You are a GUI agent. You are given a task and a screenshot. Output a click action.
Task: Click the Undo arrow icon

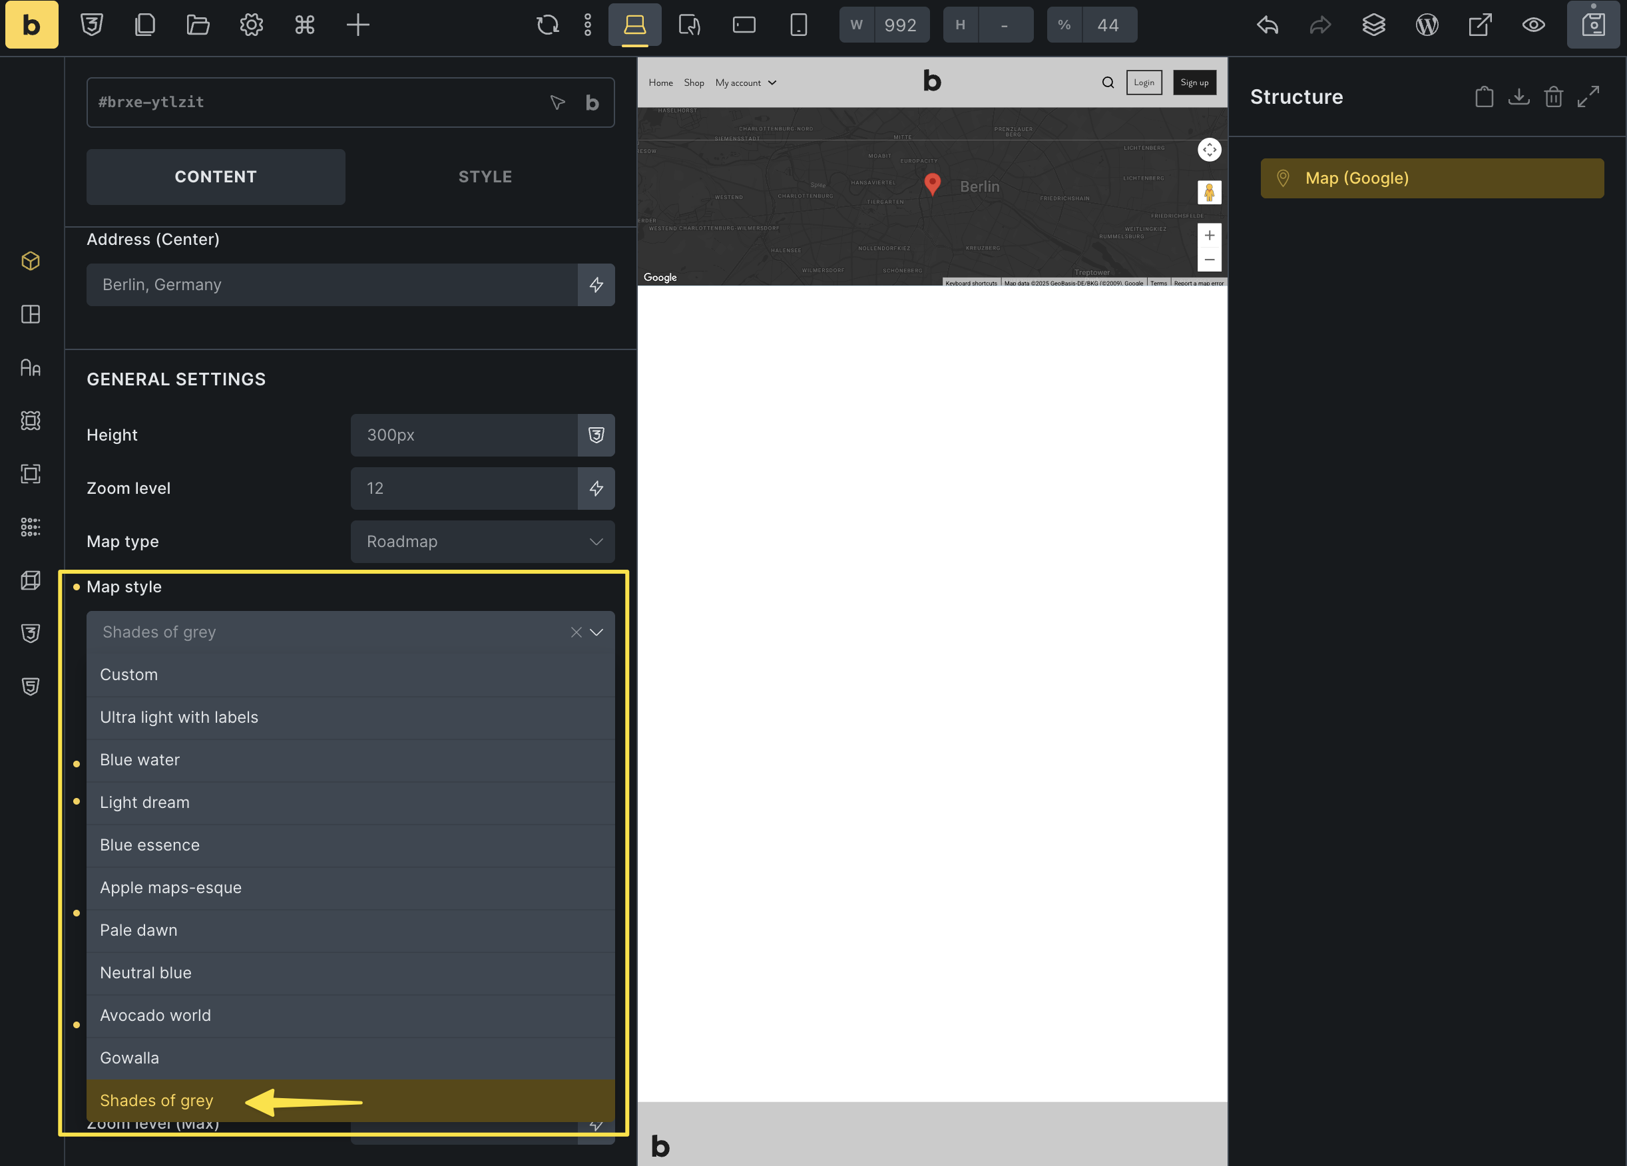coord(1268,25)
